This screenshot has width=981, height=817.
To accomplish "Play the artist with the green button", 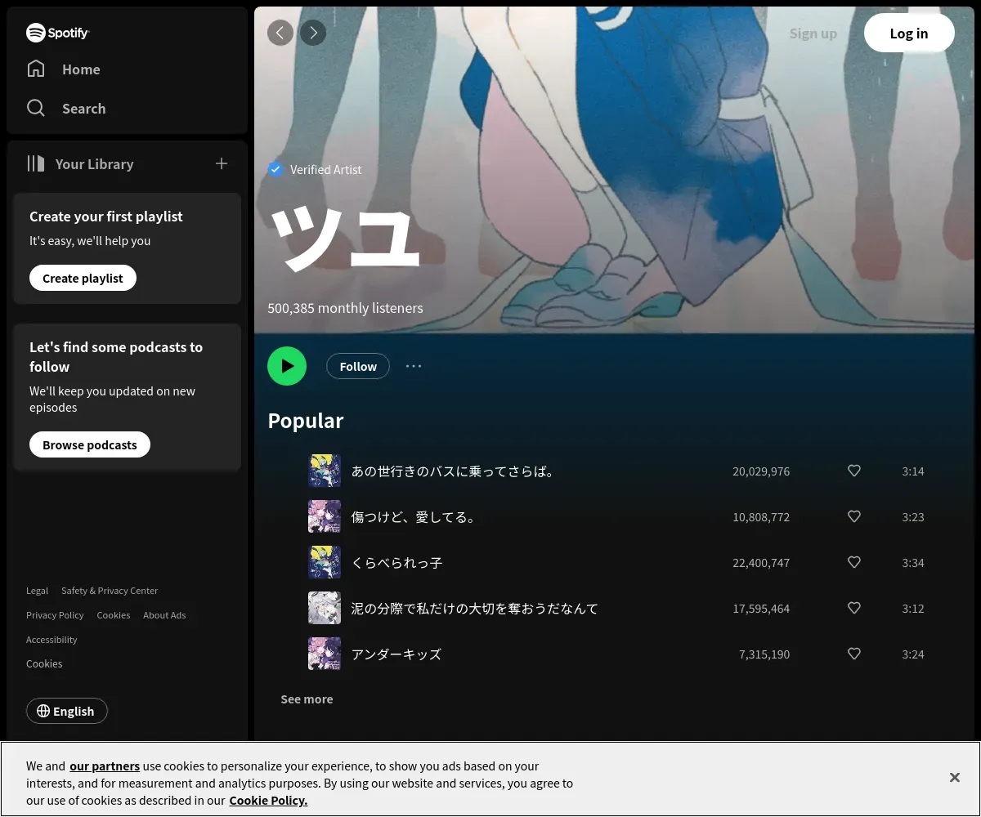I will point(287,366).
